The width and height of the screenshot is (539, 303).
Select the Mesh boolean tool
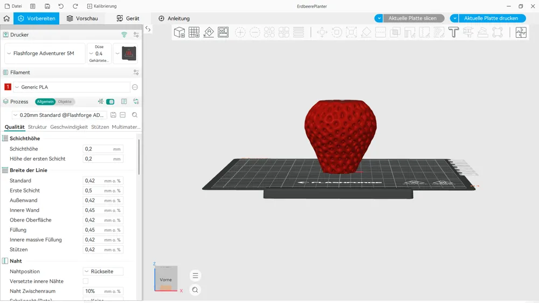[x=395, y=32]
